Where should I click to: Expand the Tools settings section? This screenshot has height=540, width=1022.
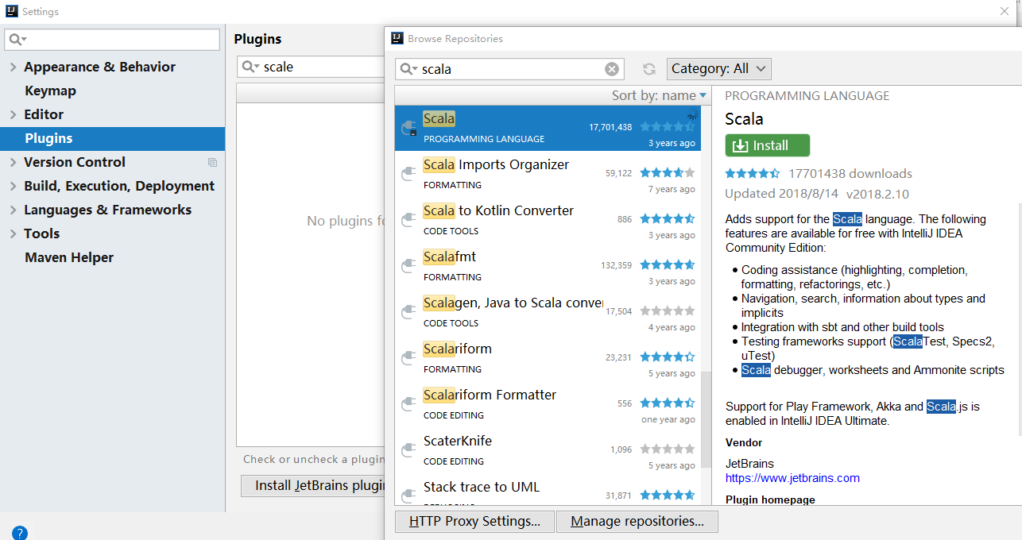pos(13,233)
